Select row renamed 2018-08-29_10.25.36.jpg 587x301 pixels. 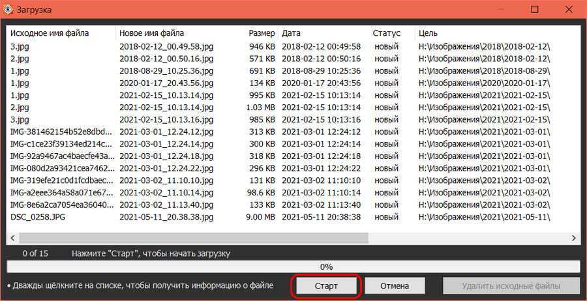[x=166, y=71]
